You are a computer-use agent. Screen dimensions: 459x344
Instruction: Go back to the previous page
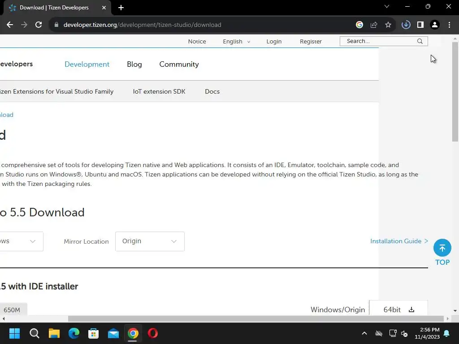[x=10, y=25]
